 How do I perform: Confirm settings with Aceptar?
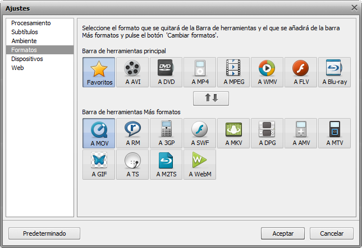pyautogui.click(x=283, y=233)
